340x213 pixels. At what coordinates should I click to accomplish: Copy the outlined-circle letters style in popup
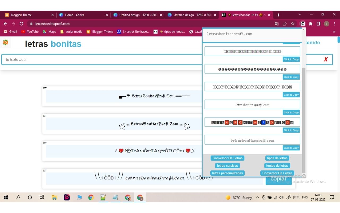(x=291, y=95)
